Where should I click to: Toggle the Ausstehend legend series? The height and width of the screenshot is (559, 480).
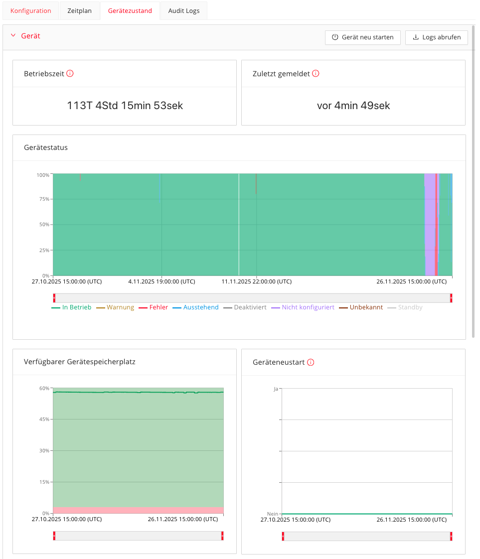(195, 307)
